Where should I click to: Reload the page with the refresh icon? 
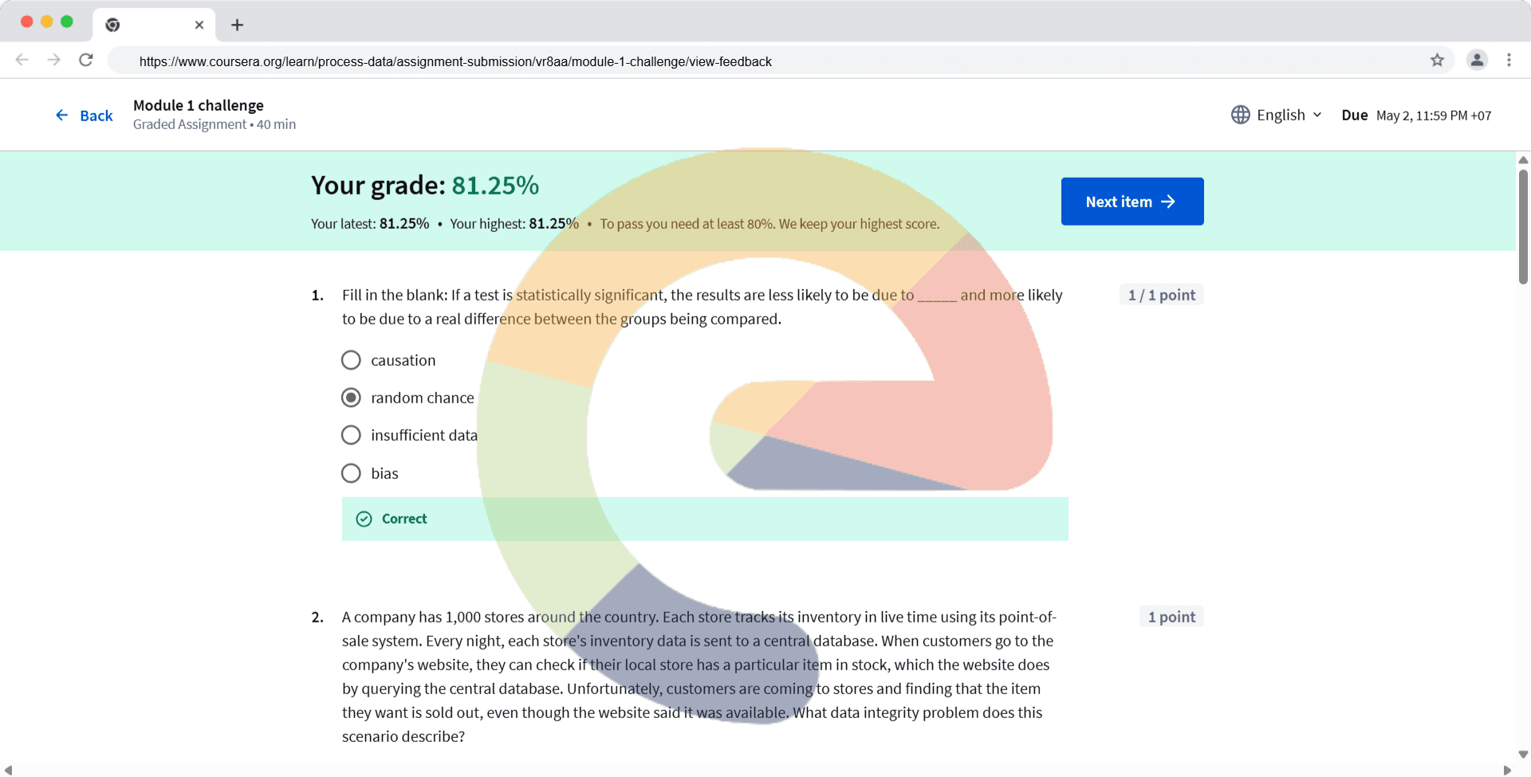coord(86,61)
